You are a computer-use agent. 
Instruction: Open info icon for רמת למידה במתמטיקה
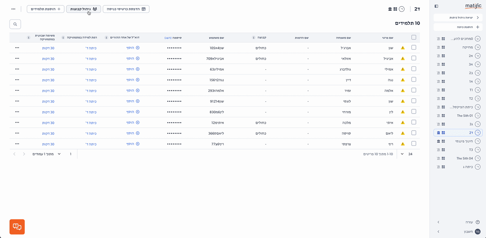coord(63,38)
